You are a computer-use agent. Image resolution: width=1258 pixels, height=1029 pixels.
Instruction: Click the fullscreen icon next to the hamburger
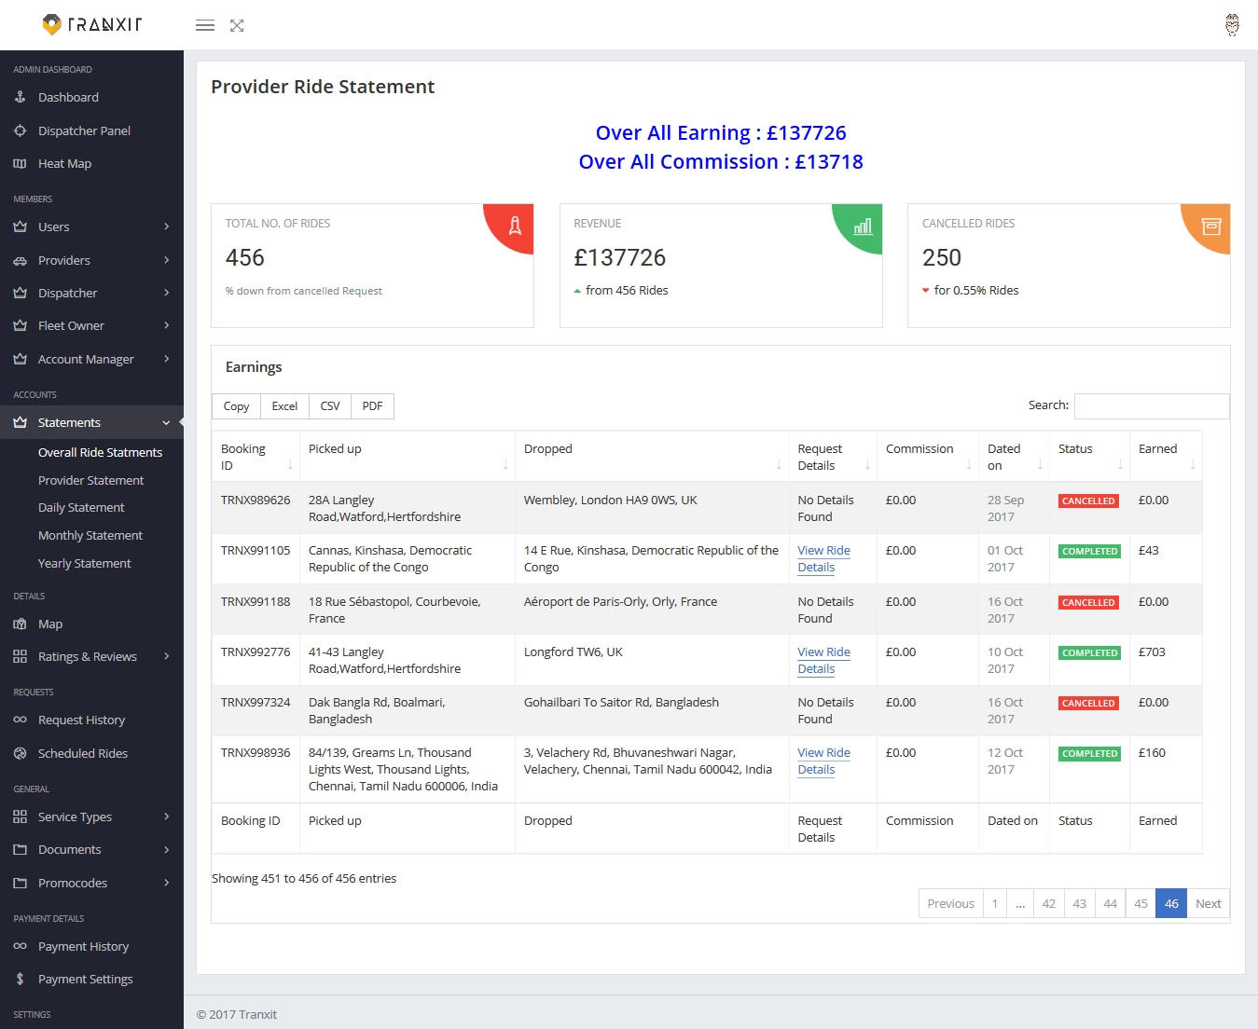[x=236, y=25]
